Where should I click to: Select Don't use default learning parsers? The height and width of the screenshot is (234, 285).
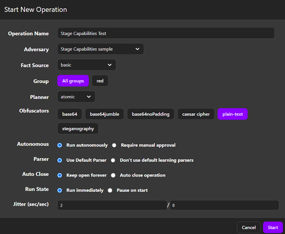coord(113,160)
